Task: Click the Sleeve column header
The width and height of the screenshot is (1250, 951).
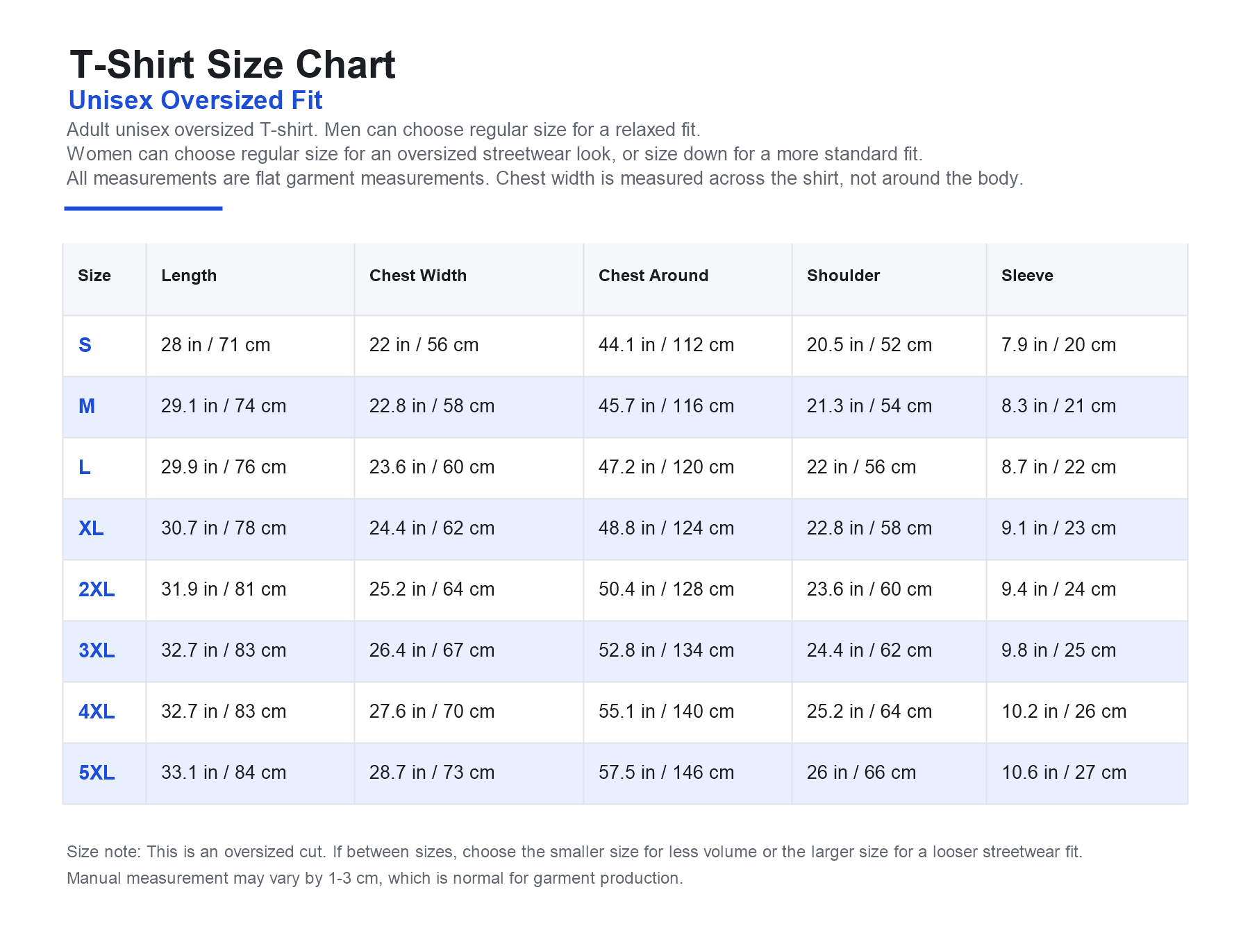Action: tap(1027, 276)
